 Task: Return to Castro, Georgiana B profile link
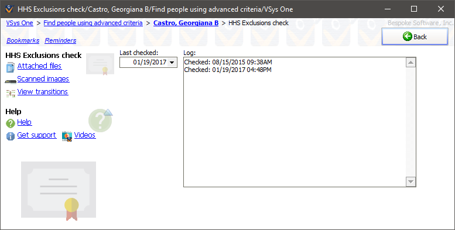coord(186,23)
